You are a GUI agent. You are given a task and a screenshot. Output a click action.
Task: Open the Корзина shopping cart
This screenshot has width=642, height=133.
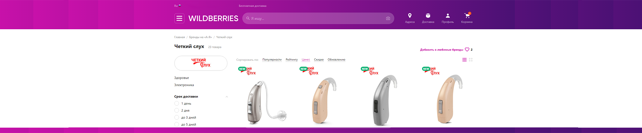[x=467, y=16]
